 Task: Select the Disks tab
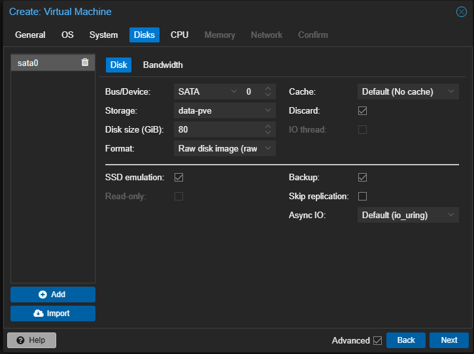[x=144, y=35]
